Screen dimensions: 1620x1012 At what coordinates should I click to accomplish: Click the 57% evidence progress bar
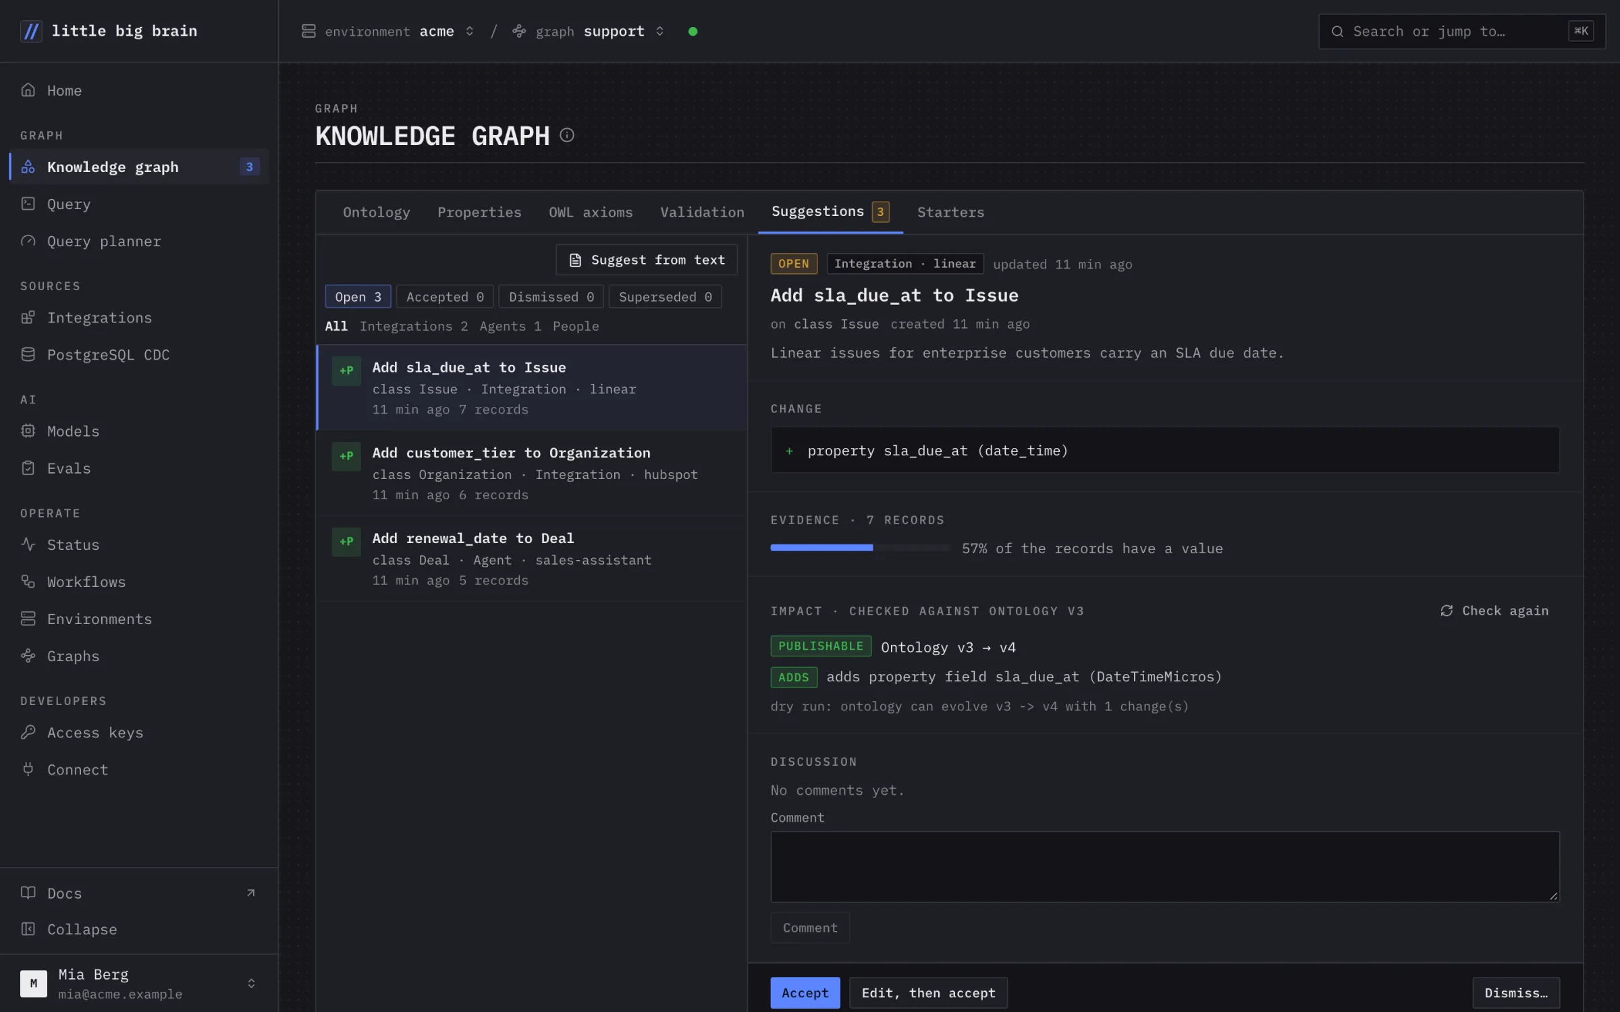click(x=861, y=548)
